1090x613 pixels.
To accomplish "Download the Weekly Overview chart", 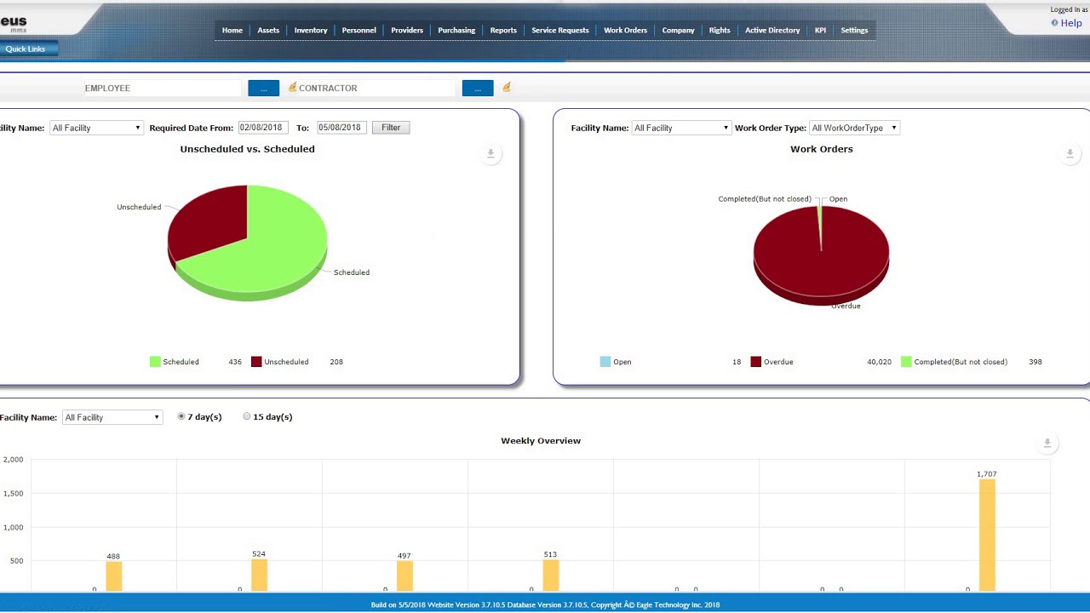I will (1047, 443).
